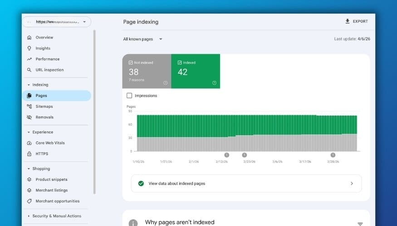The height and width of the screenshot is (226, 397).
Task: Select the Not indexed 38 card
Action: coord(147,71)
